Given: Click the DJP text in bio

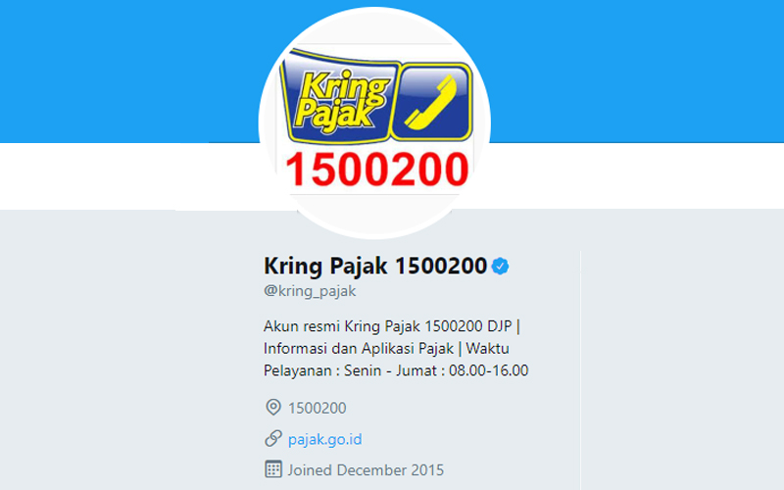Looking at the screenshot, I should click(x=500, y=326).
